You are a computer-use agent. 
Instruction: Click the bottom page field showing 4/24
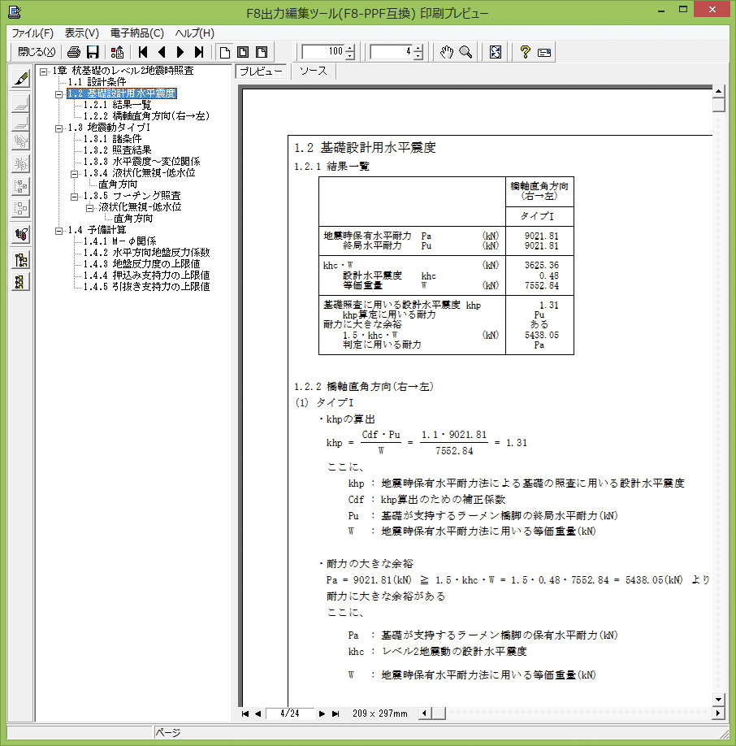(x=289, y=713)
